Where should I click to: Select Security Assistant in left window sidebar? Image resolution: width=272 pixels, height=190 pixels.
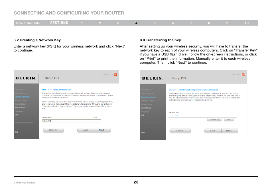coord(22,97)
